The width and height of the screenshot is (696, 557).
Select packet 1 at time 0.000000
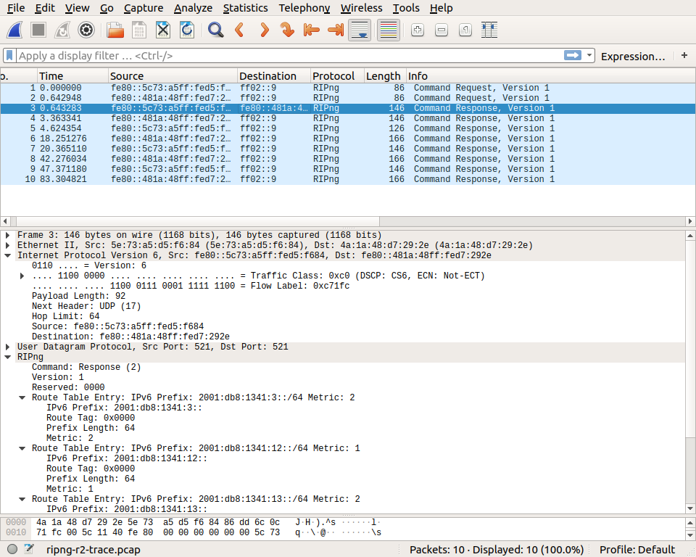[x=347, y=88]
